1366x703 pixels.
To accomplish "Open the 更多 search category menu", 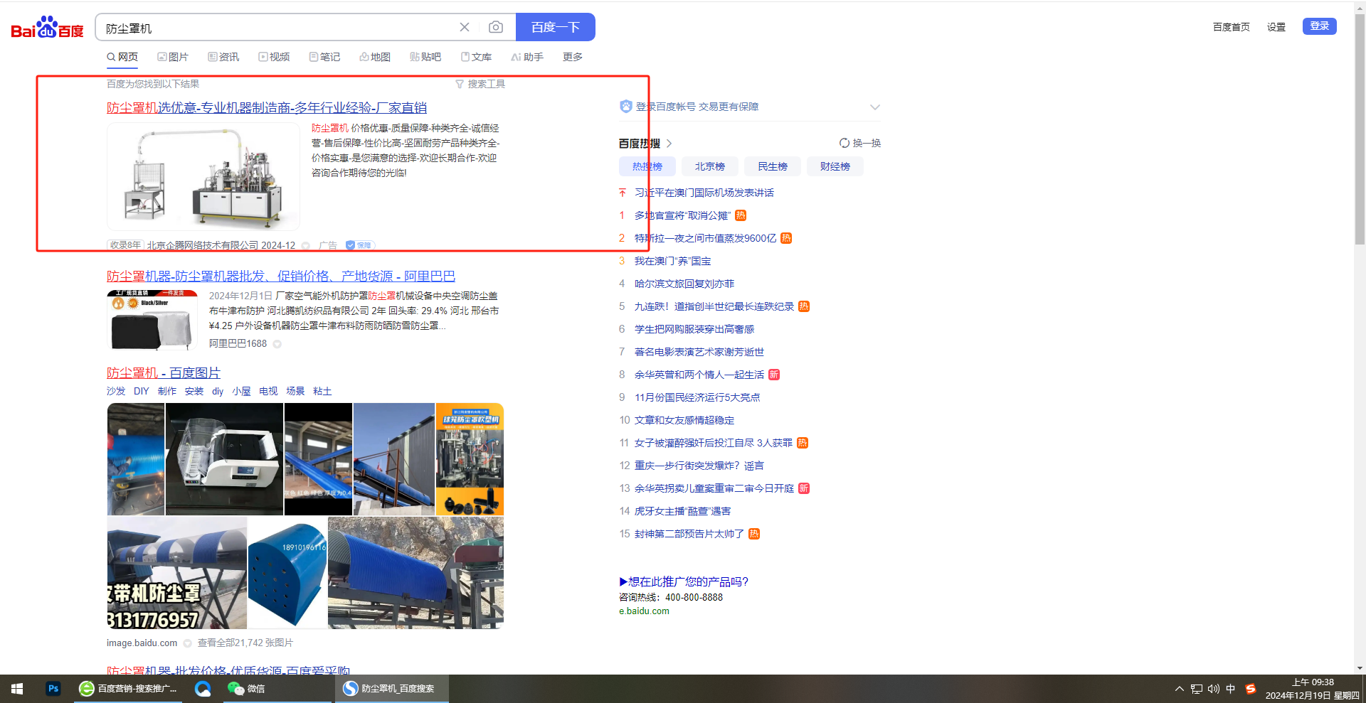I will pyautogui.click(x=573, y=57).
